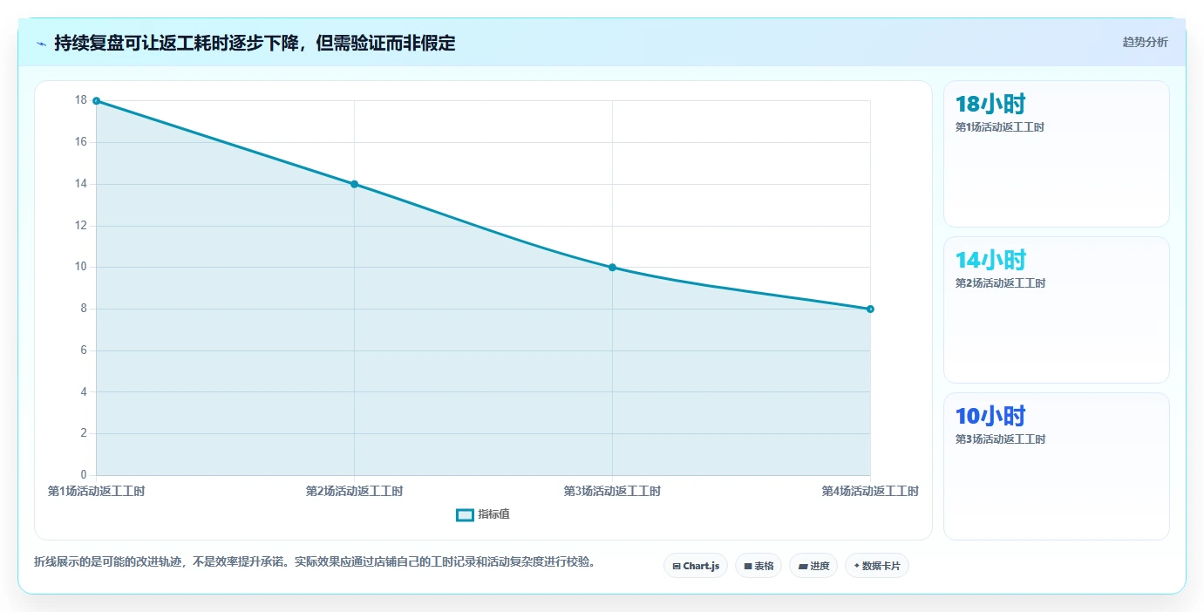Click the 第1场活动返工工时 axis label
Screen dimensions: 1204x612
[96, 492]
